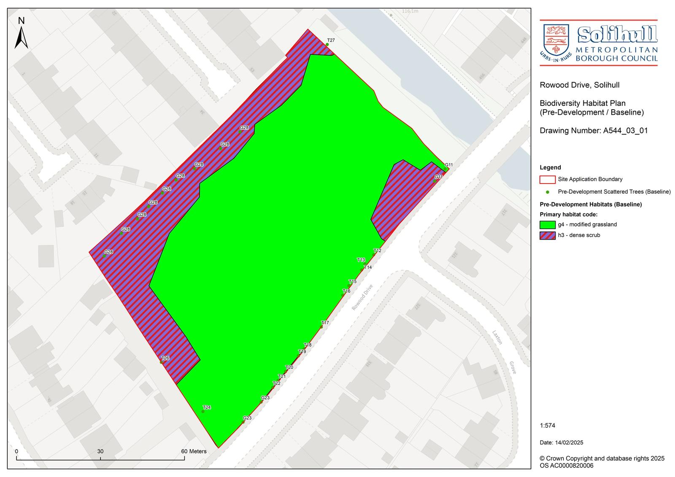Select the T15 tree marker

(349, 286)
